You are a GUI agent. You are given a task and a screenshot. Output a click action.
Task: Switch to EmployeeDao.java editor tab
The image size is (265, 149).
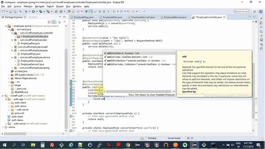coord(112,17)
